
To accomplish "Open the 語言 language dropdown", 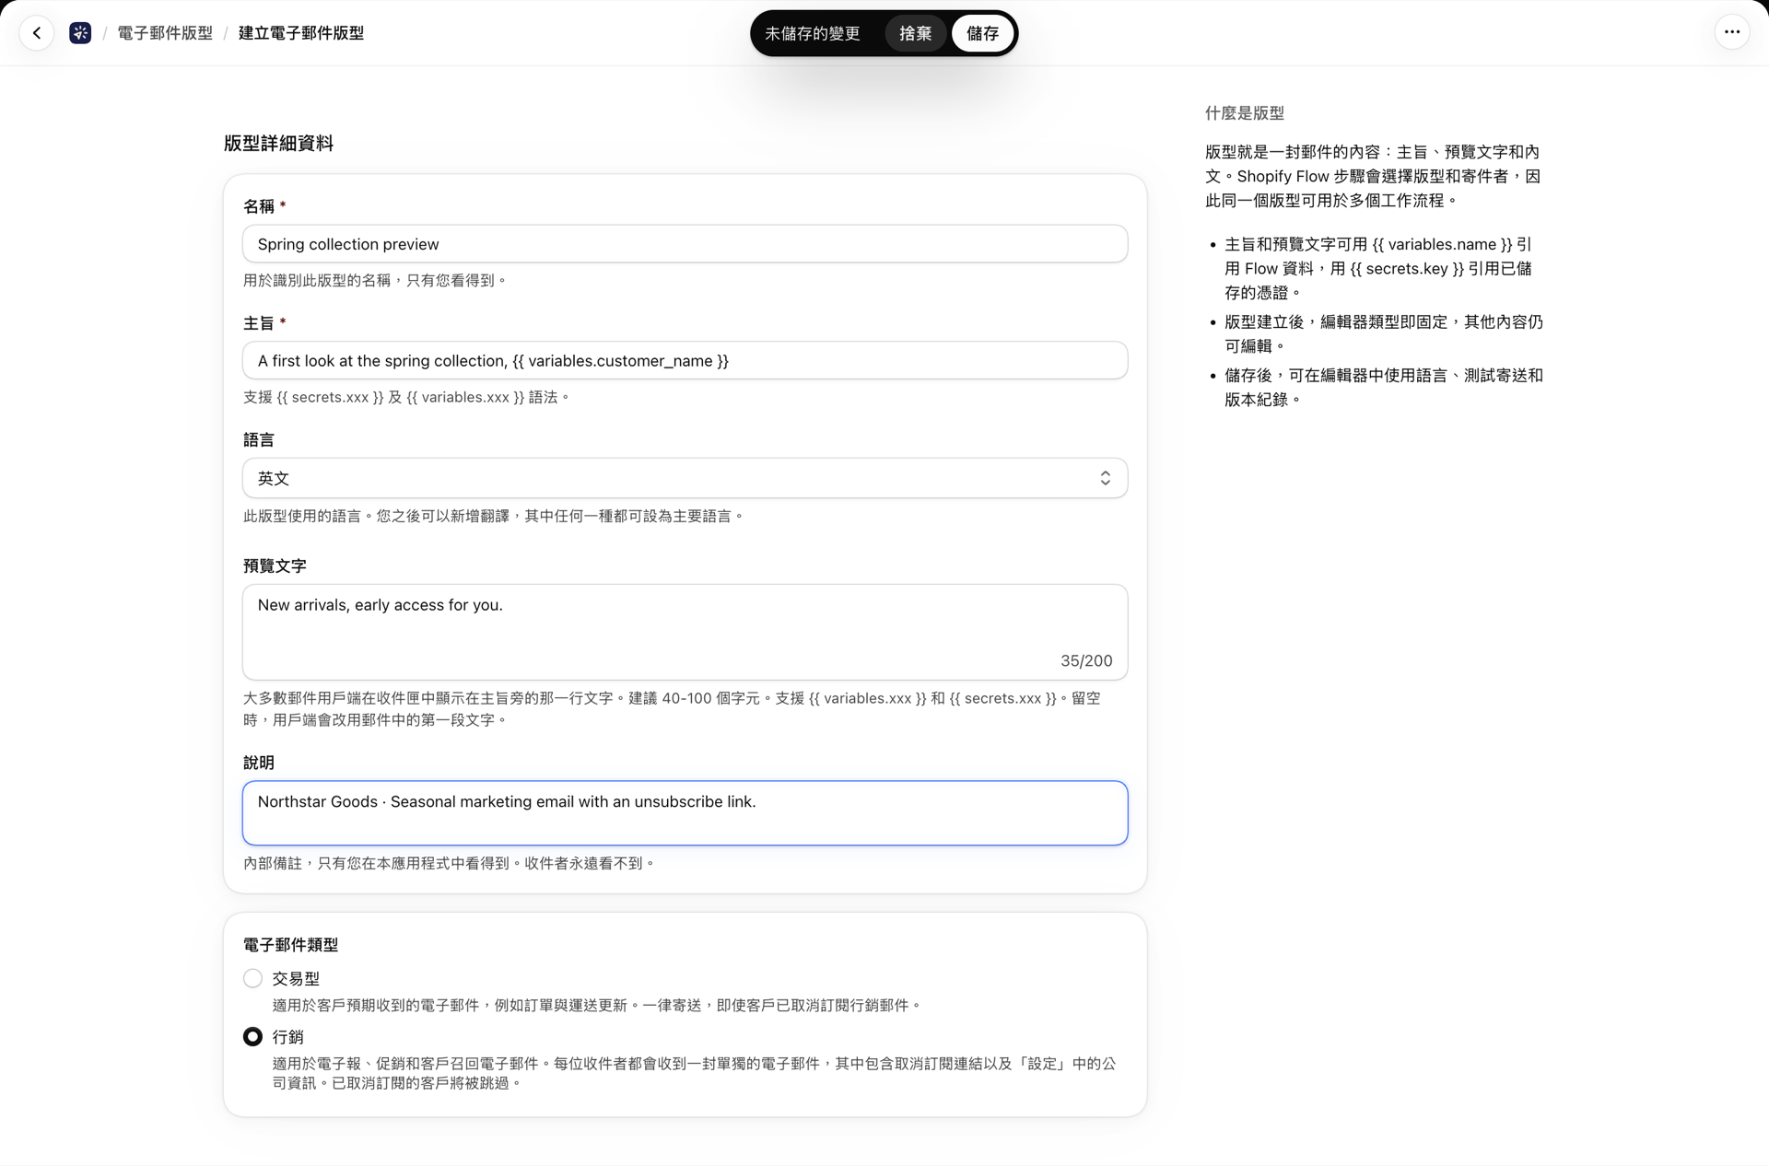I will click(685, 478).
